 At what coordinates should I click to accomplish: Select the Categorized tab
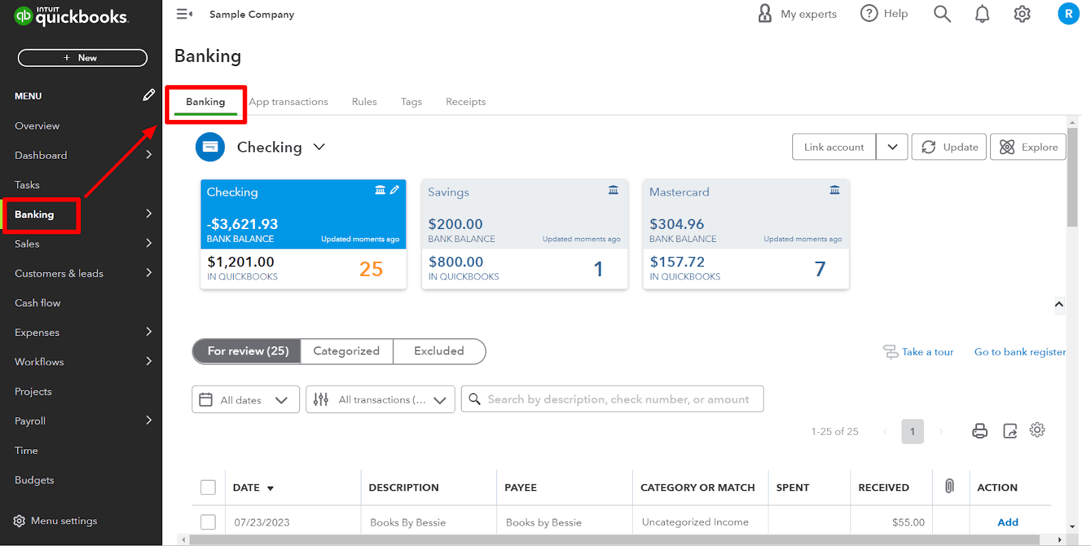coord(346,351)
